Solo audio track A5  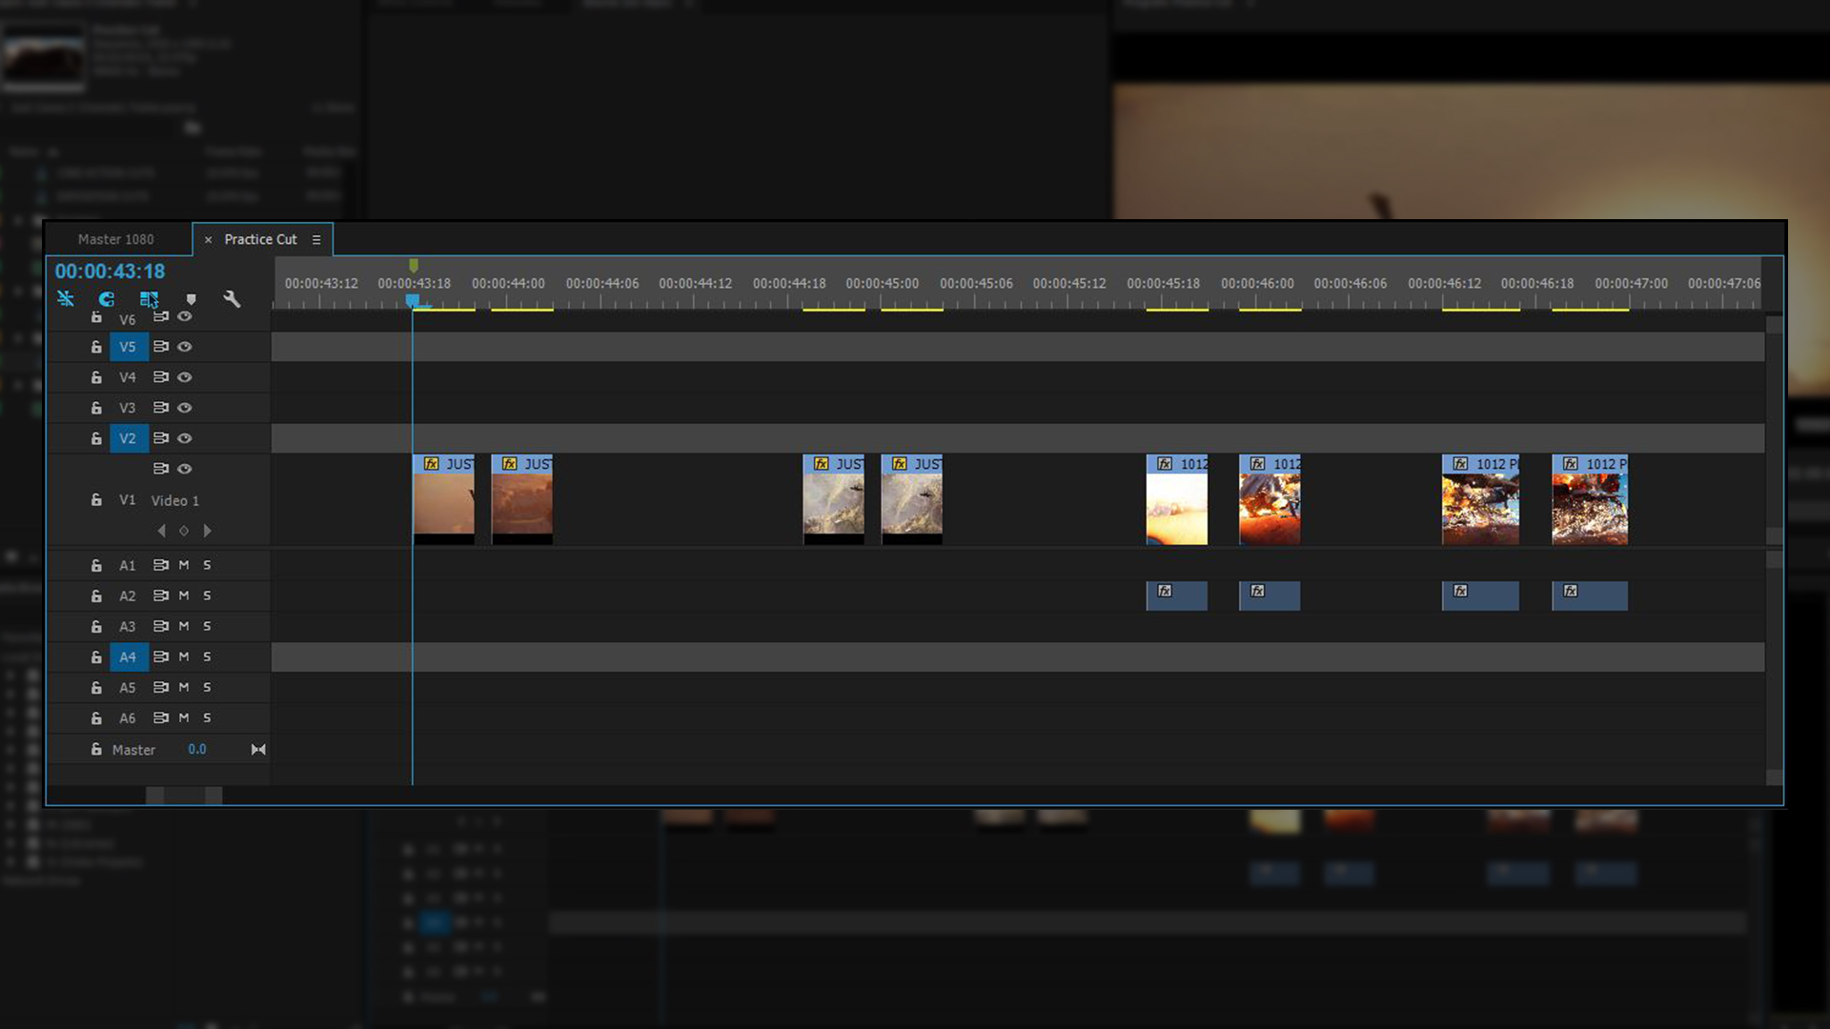coord(207,687)
